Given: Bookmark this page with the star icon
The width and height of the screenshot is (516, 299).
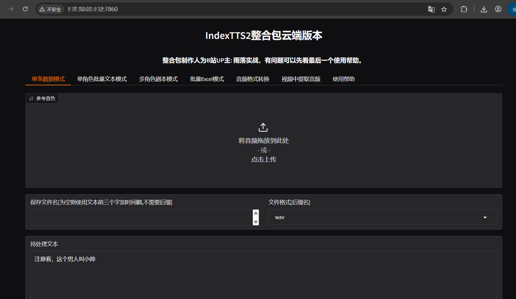Looking at the screenshot, I should 444,9.
